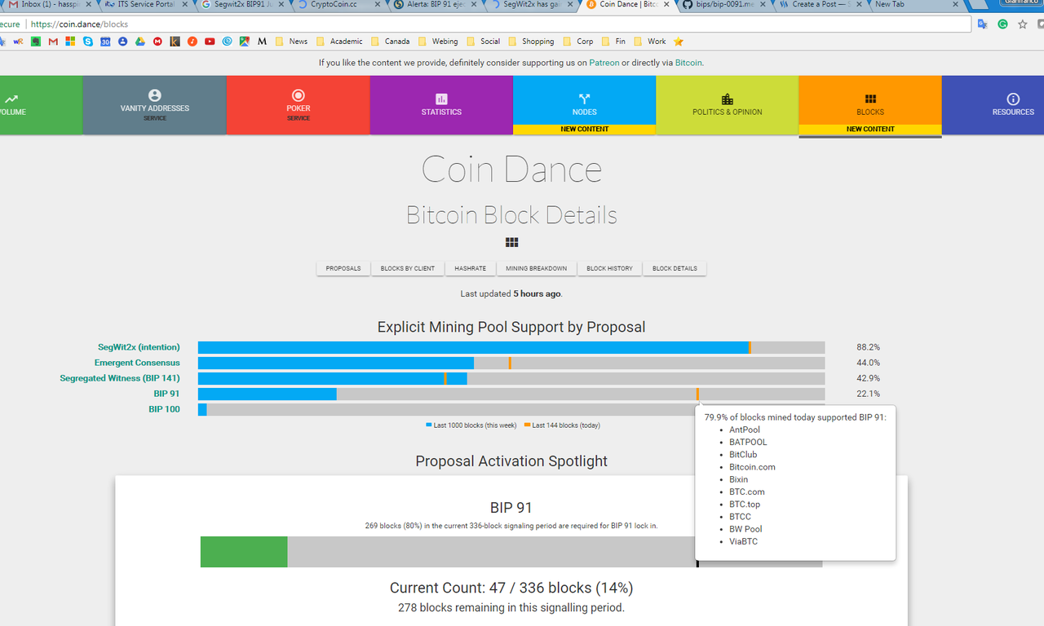Click the Politics & Opinion building icon
The height and width of the screenshot is (626, 1044).
[x=728, y=99]
